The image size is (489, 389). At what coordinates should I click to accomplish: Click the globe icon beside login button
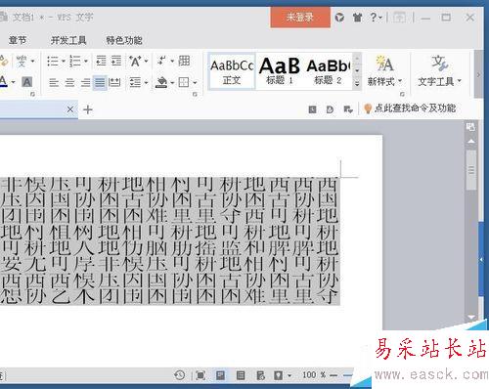[x=339, y=18]
